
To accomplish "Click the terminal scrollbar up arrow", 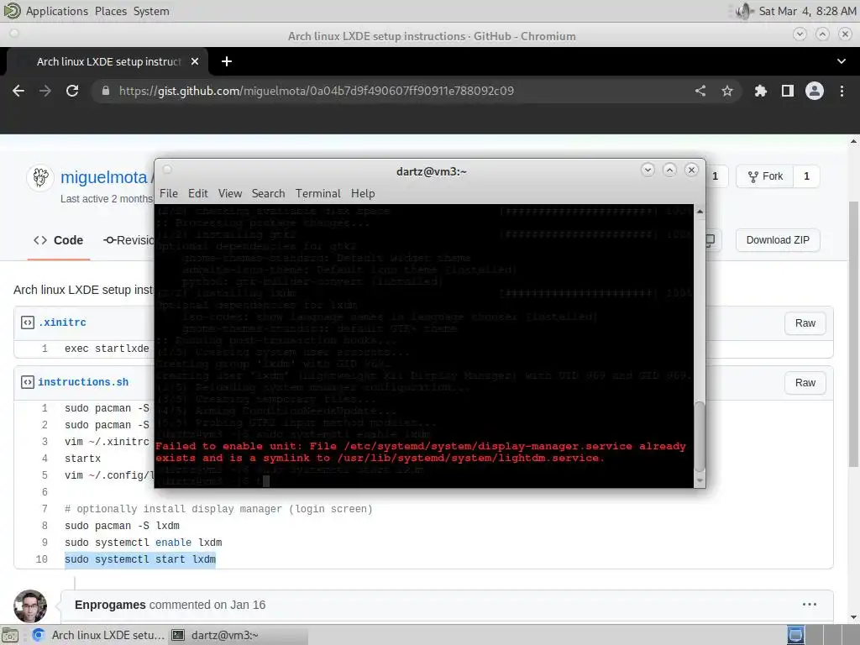I will click(700, 211).
